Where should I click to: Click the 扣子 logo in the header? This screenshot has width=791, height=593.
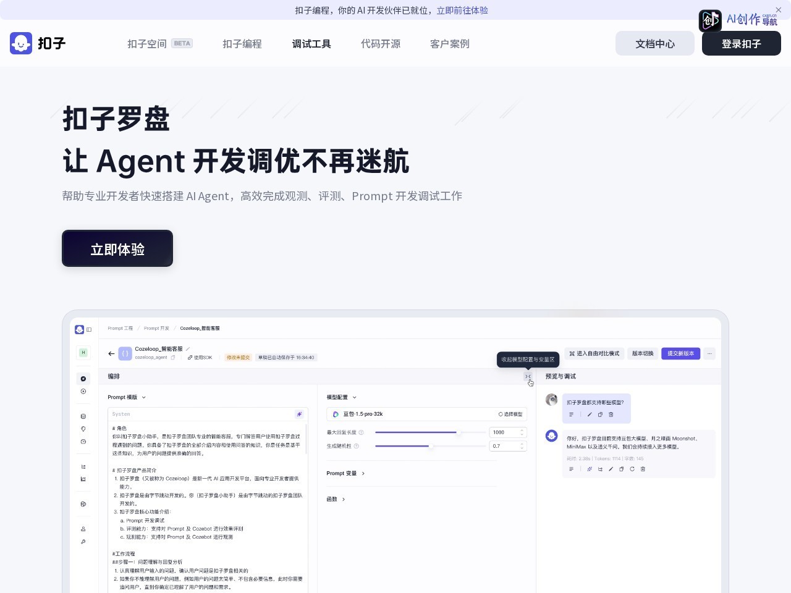38,43
